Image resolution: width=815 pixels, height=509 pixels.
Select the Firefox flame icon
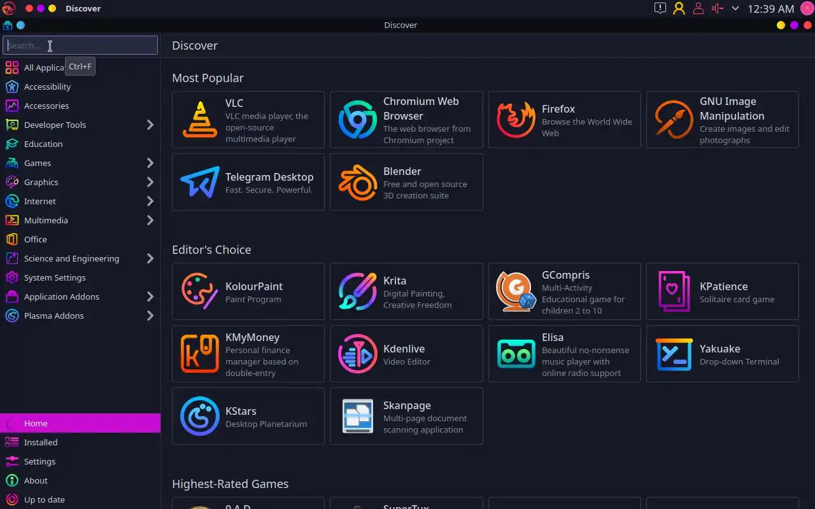click(x=516, y=120)
